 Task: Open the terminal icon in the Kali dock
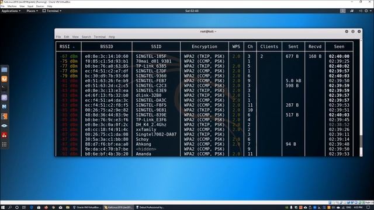pyautogui.click(x=4, y=88)
